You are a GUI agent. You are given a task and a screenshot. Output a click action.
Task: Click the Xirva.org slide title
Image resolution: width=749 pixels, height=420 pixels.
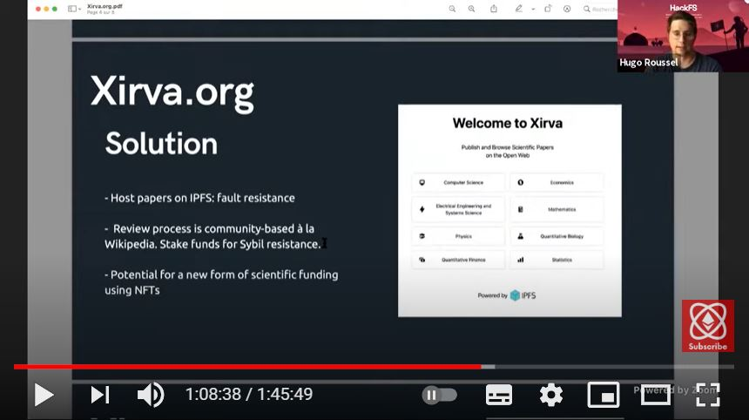pyautogui.click(x=172, y=92)
